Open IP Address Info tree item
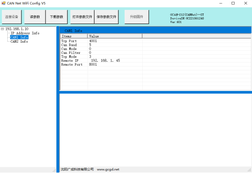The width and height of the screenshot is (252, 173). tap(25, 33)
